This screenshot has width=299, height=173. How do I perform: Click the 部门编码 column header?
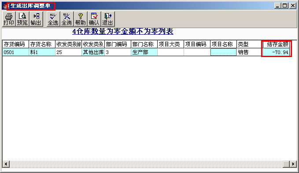point(118,44)
